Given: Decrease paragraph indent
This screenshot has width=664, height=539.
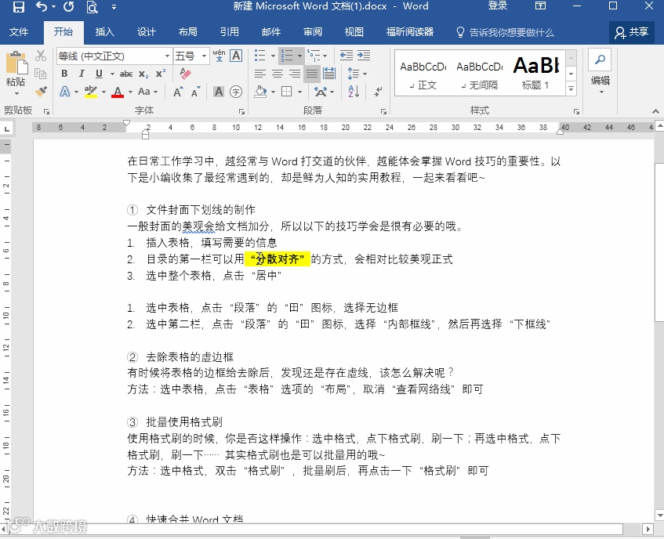Looking at the screenshot, I should pos(347,56).
